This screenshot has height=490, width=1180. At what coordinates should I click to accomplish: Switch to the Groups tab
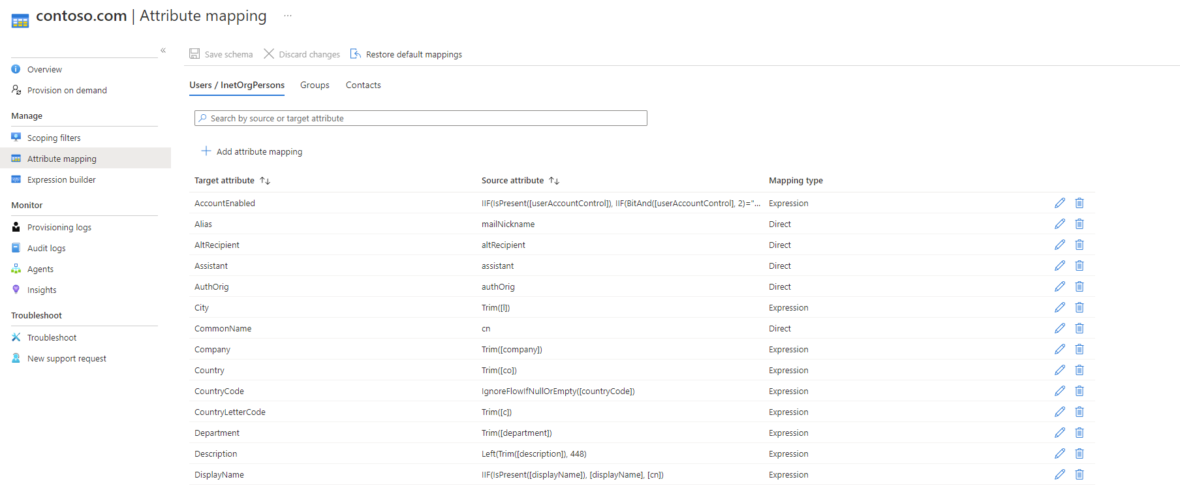coord(315,85)
